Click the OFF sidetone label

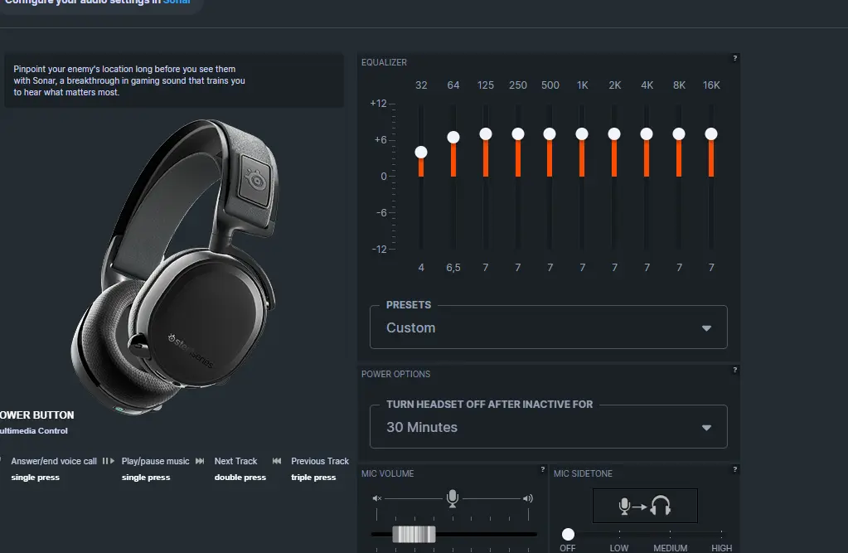click(x=567, y=547)
